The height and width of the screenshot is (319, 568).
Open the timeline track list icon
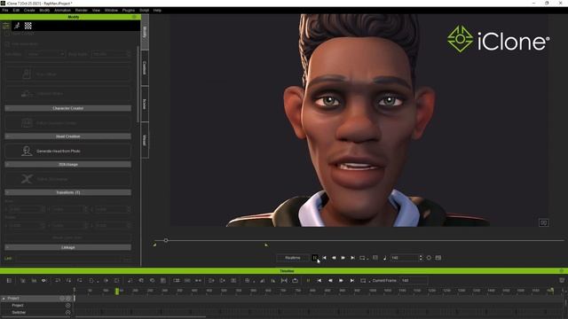(x=9, y=280)
